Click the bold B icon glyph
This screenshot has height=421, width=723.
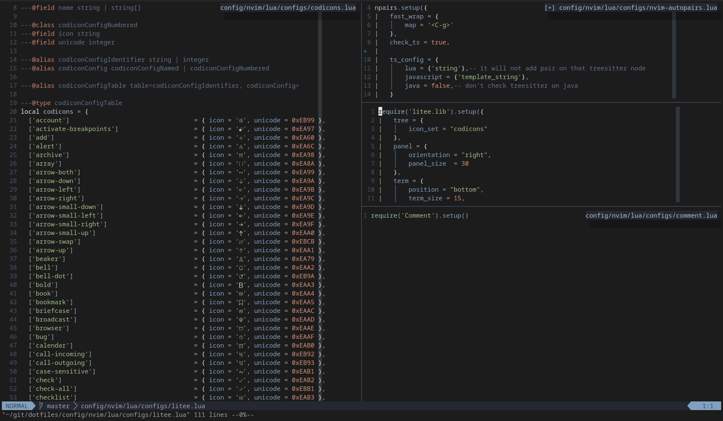(x=241, y=285)
